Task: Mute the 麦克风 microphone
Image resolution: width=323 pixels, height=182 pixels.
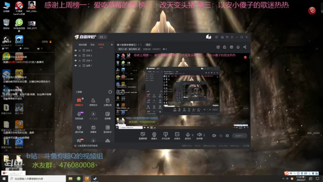Action: pos(188,136)
